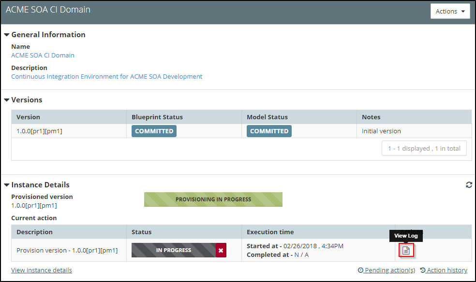Click the refresh icon in Instance Details
Viewport: 476px width, 282px height.
pos(469,185)
